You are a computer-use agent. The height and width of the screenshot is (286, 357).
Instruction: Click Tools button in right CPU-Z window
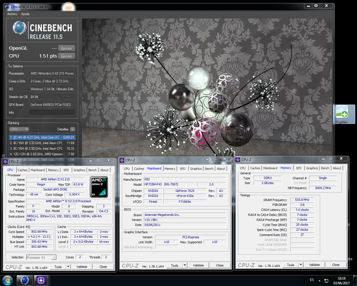click(291, 265)
